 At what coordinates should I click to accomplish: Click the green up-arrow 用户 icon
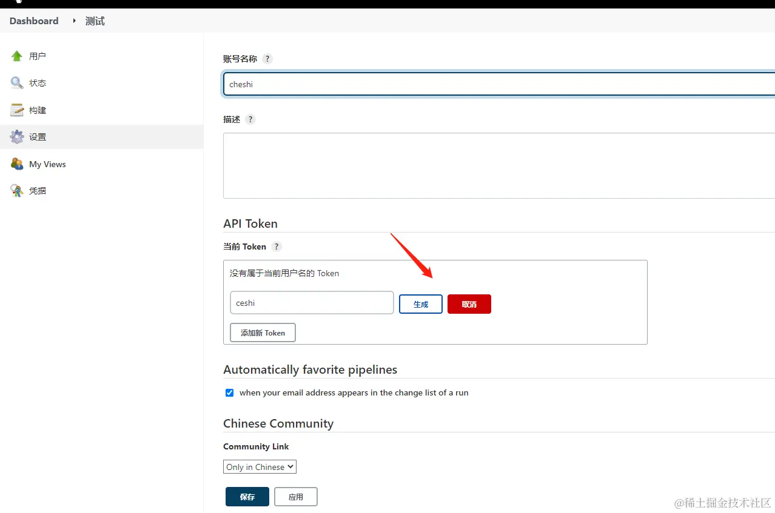tap(17, 56)
